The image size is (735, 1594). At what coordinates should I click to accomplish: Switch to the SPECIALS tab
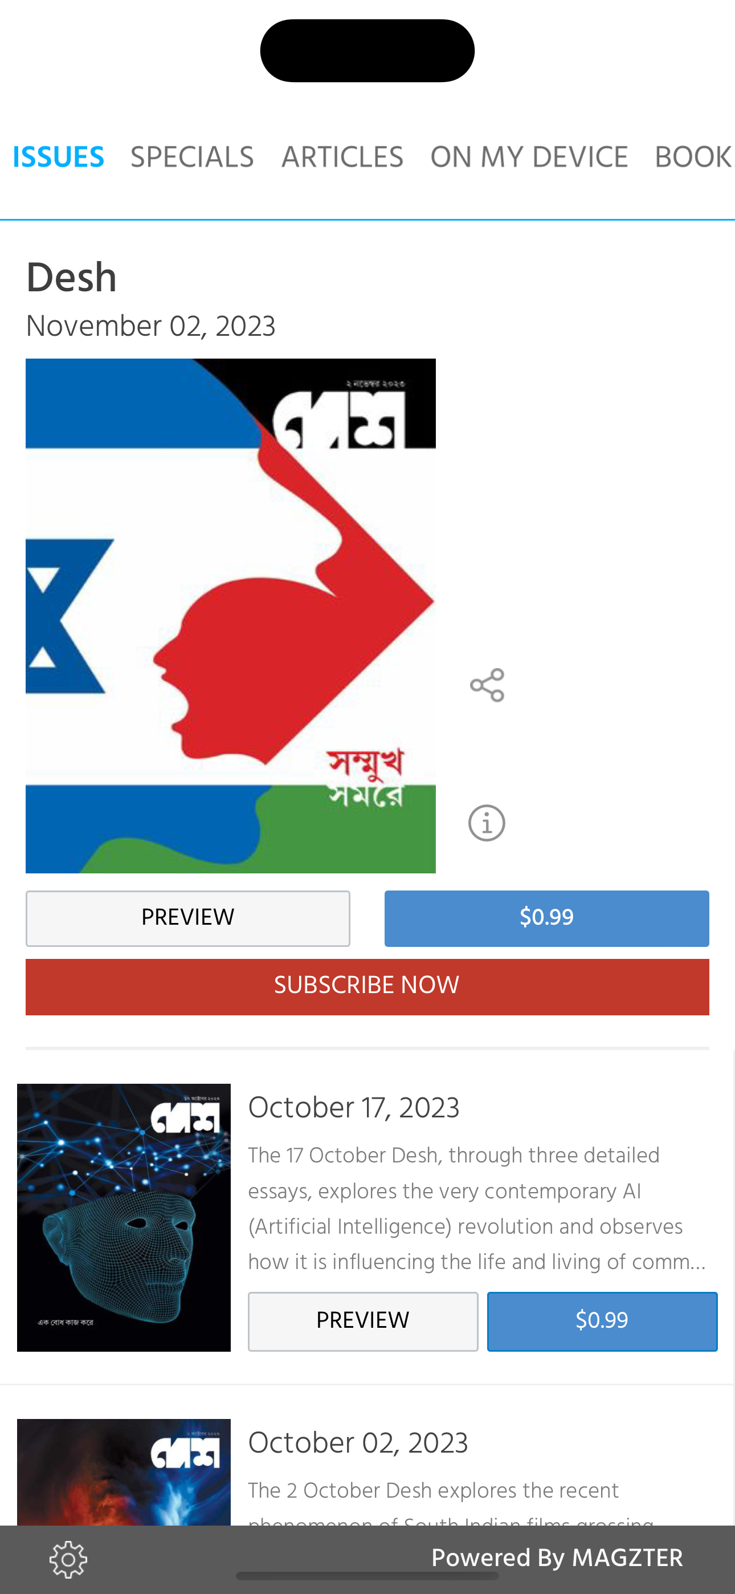193,157
